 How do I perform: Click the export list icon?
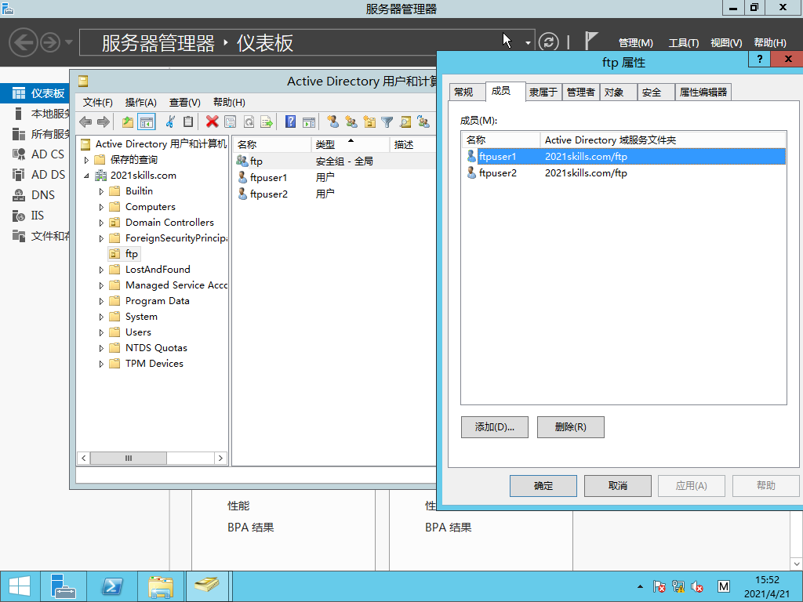[267, 121]
